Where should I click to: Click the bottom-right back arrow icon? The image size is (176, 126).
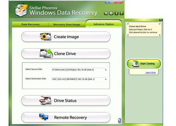tap(119, 121)
